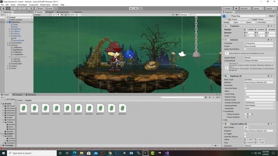Screen dimensions: 278x156
Task: Open the File menu
Action: 2,5
